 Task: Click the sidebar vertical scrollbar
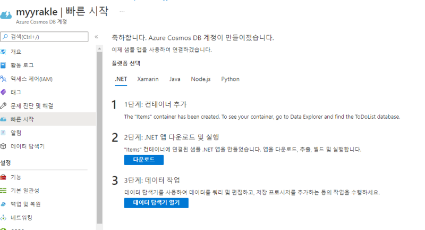(99, 133)
